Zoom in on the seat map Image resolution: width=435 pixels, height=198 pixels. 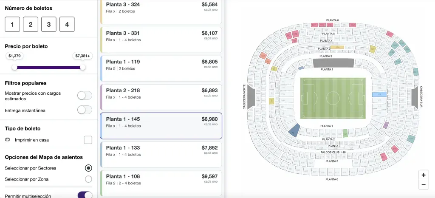423,175
